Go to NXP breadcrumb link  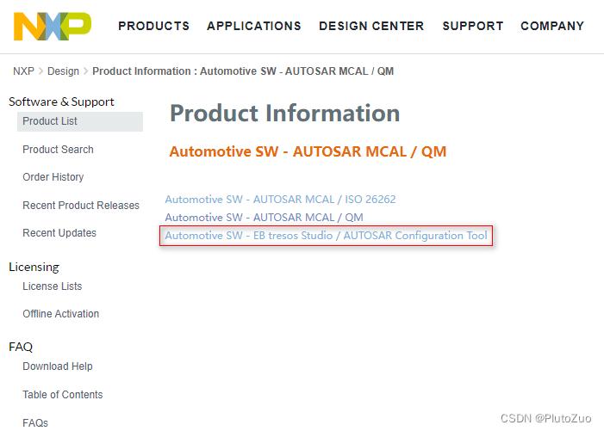23,71
